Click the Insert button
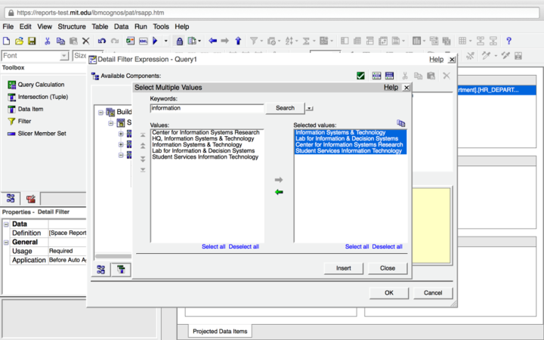This screenshot has height=340, width=544. coord(344,268)
